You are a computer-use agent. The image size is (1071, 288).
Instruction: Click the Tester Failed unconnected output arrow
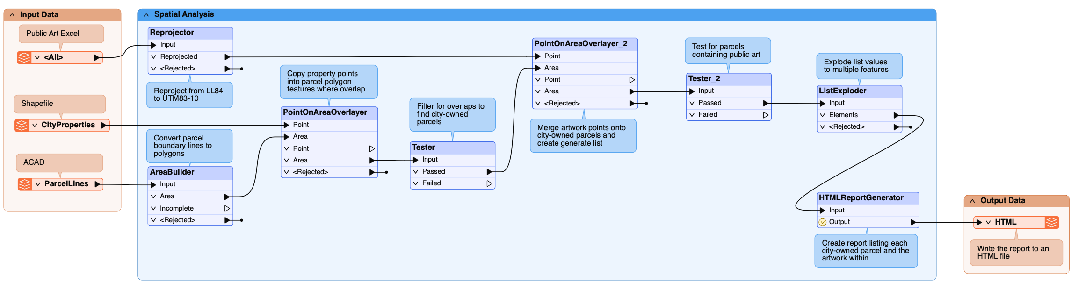(489, 183)
